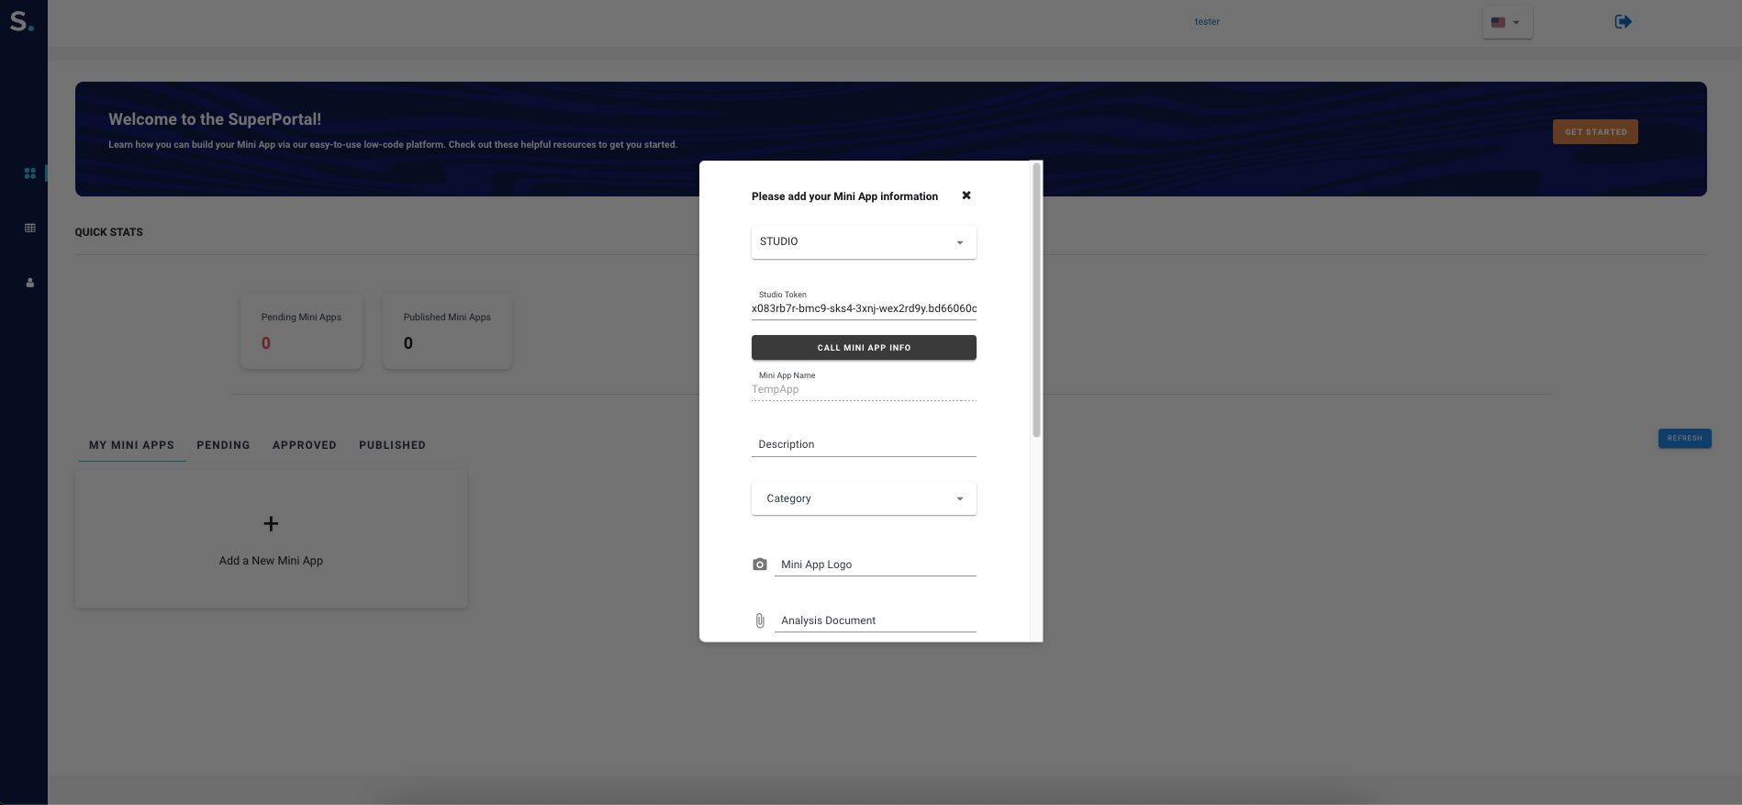The width and height of the screenshot is (1742, 805).
Task: Click the SuperPortal S logo
Action: pos(21,21)
